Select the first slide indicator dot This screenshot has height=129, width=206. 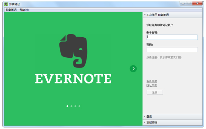click(67, 106)
